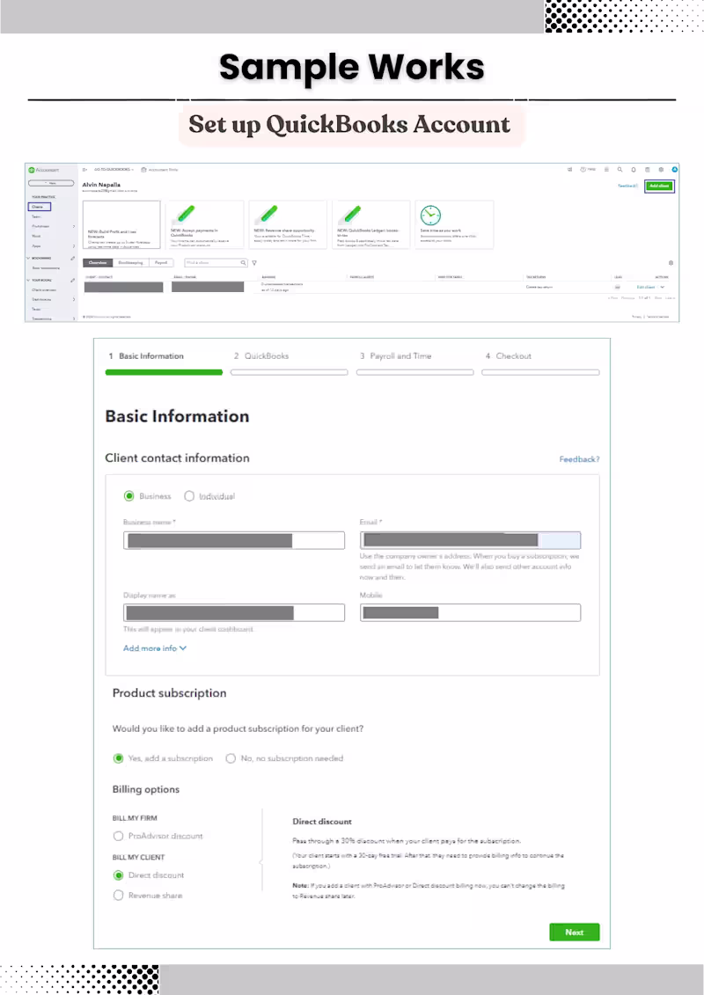This screenshot has width=704, height=995.
Task: Expand chevron on Apps sidebar item
Action: click(73, 246)
